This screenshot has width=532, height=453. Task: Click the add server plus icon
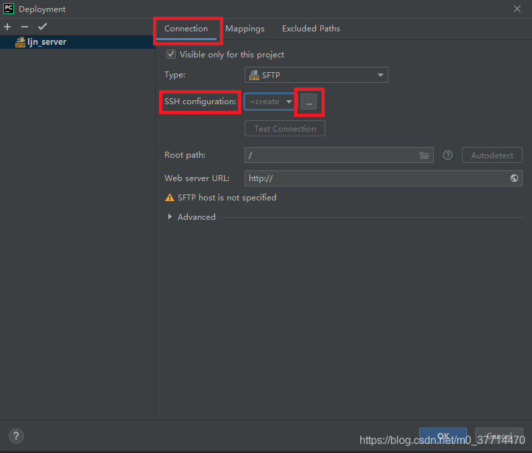(7, 27)
